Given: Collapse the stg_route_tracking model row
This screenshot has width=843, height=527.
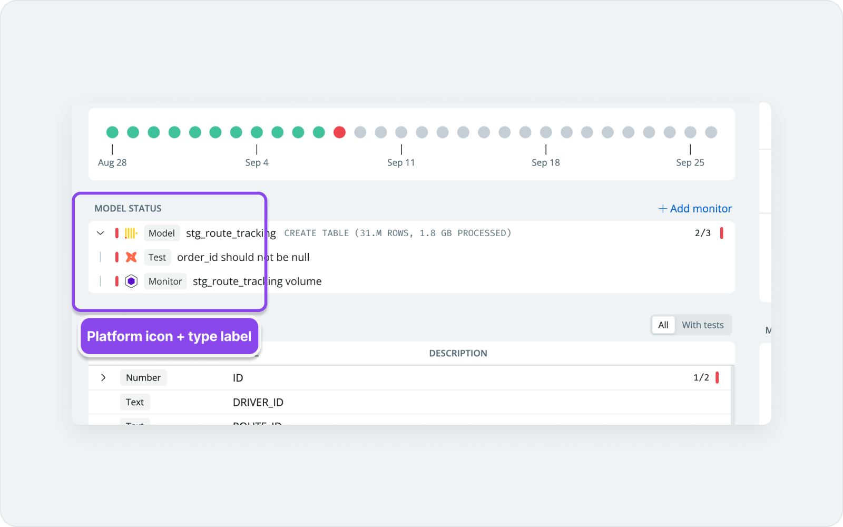Looking at the screenshot, I should click(x=101, y=233).
